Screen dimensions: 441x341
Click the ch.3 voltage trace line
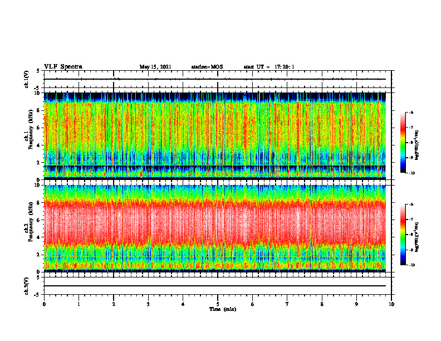tap(215, 286)
